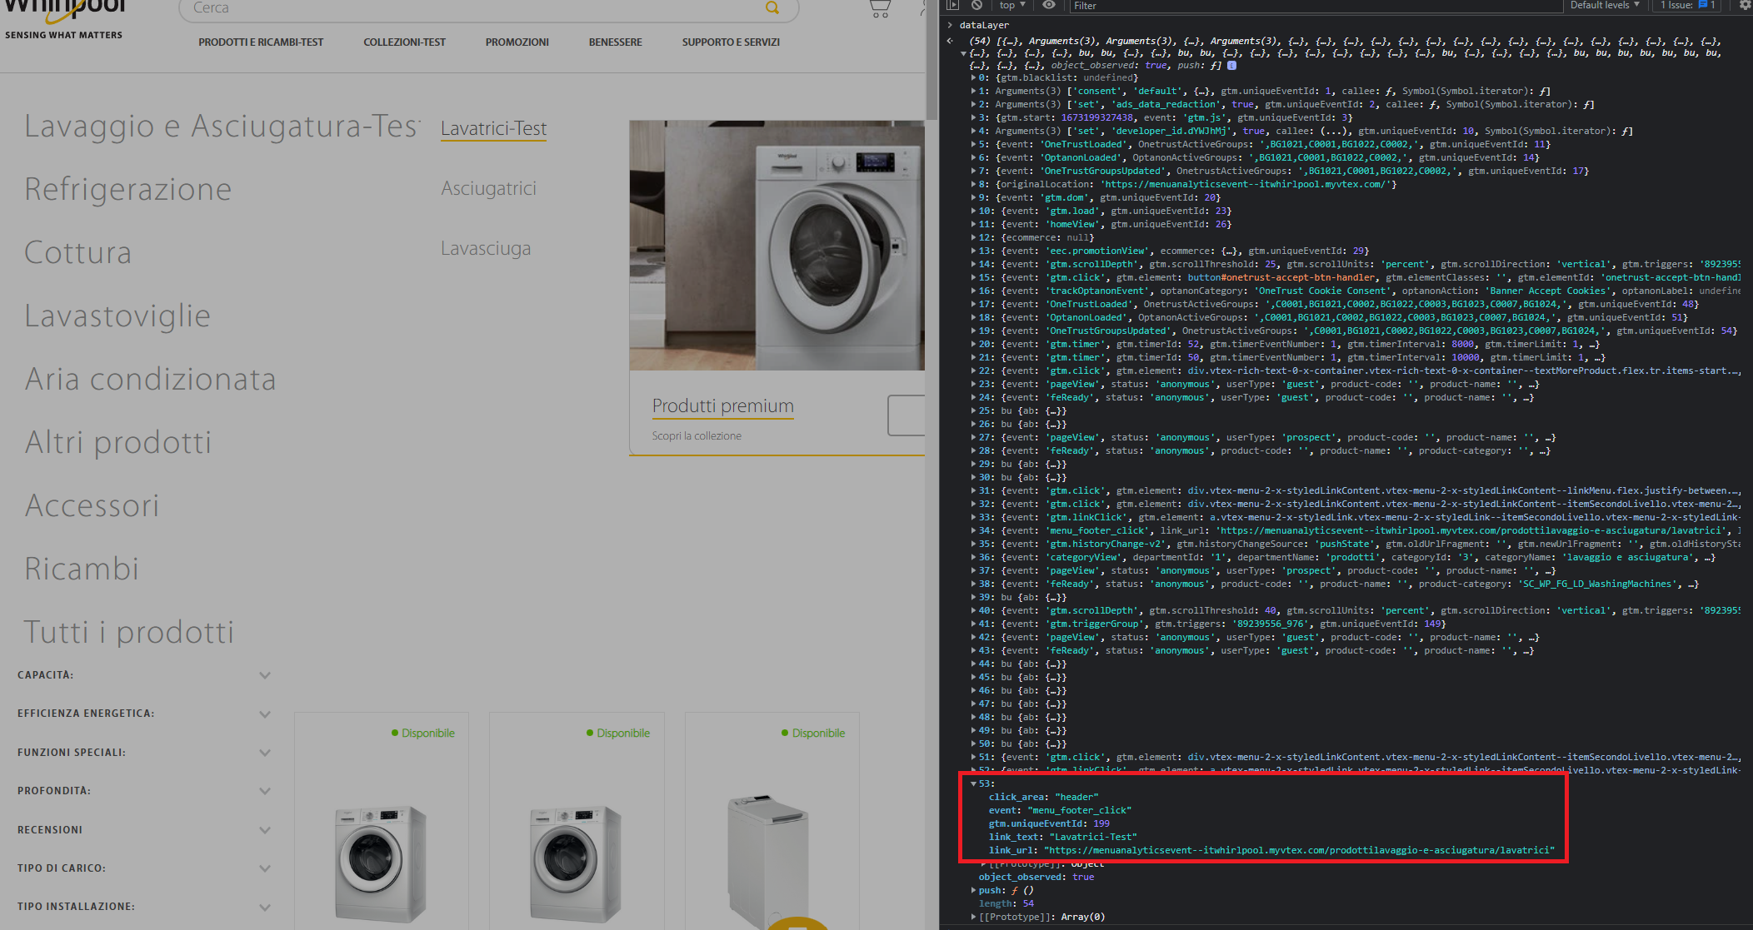Select the Refrigerazione category
Viewport: 1753px width, 930px height.
(128, 189)
